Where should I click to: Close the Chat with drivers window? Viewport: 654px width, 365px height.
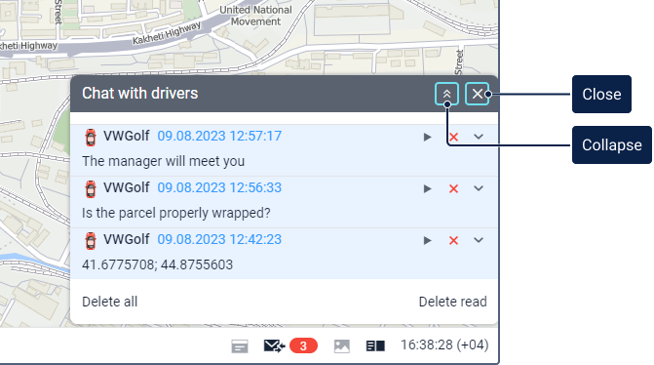(478, 94)
